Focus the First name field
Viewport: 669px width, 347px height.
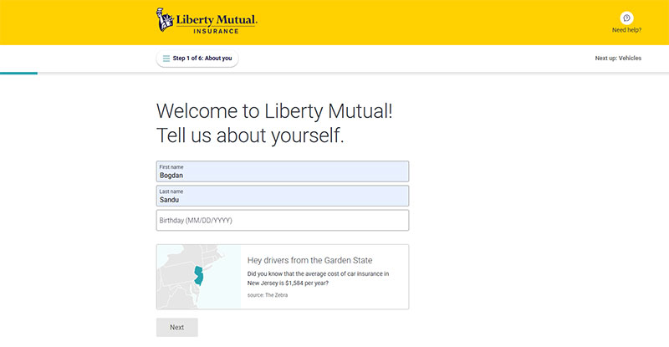click(x=283, y=171)
